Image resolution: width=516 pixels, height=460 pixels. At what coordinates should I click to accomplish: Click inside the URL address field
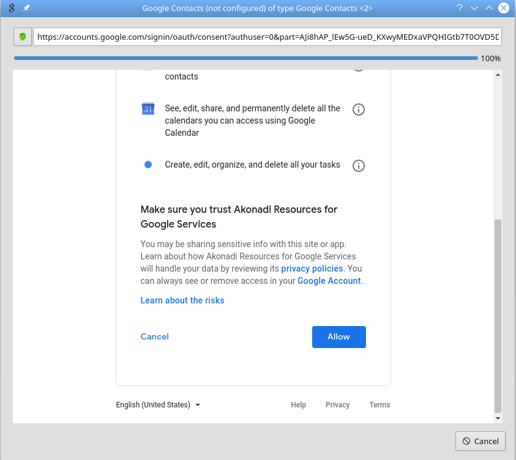pyautogui.click(x=263, y=37)
